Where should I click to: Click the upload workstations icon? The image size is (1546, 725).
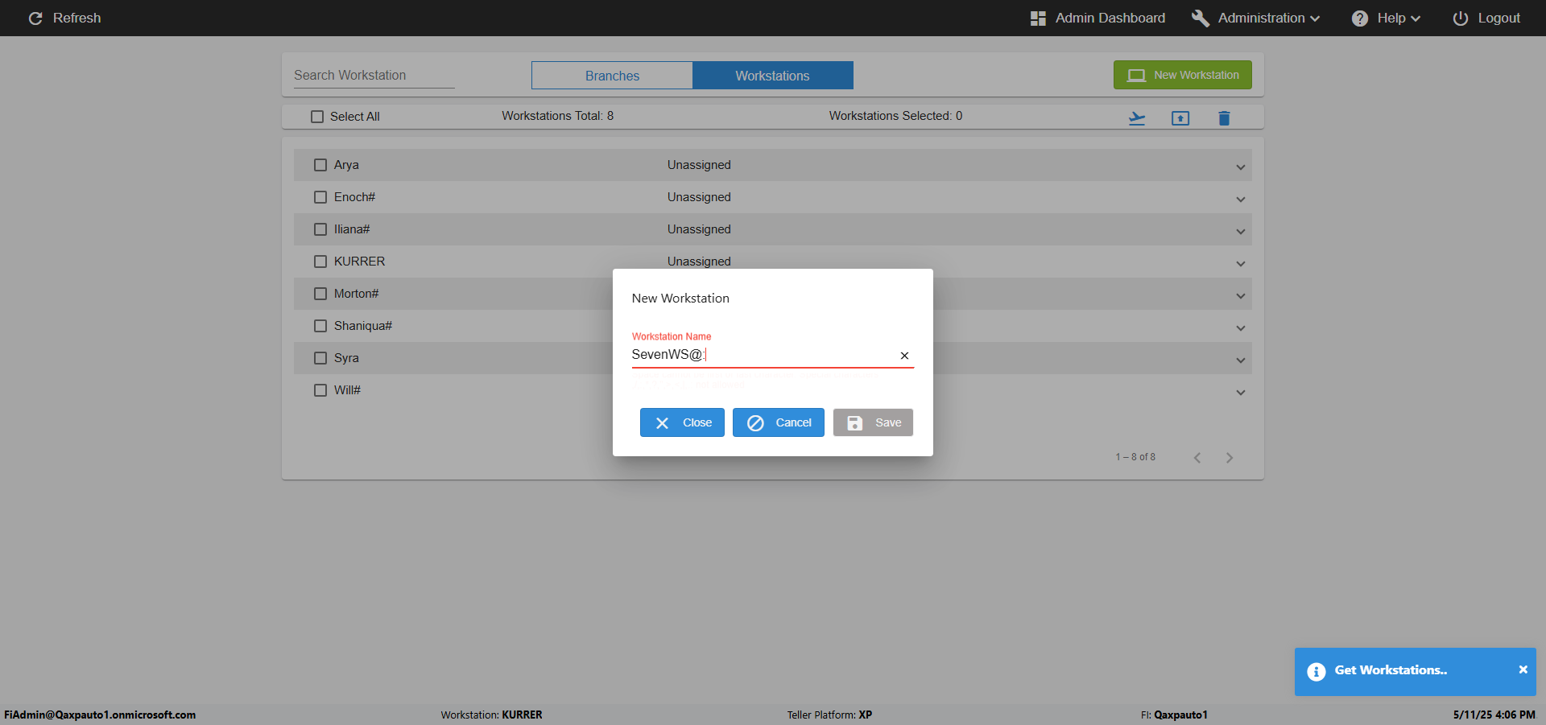pyautogui.click(x=1180, y=118)
